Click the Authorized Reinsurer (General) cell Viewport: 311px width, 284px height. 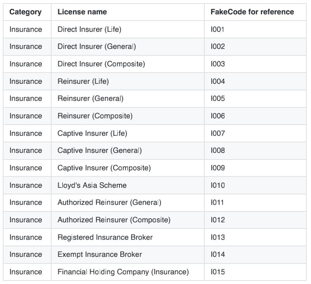coord(109,203)
